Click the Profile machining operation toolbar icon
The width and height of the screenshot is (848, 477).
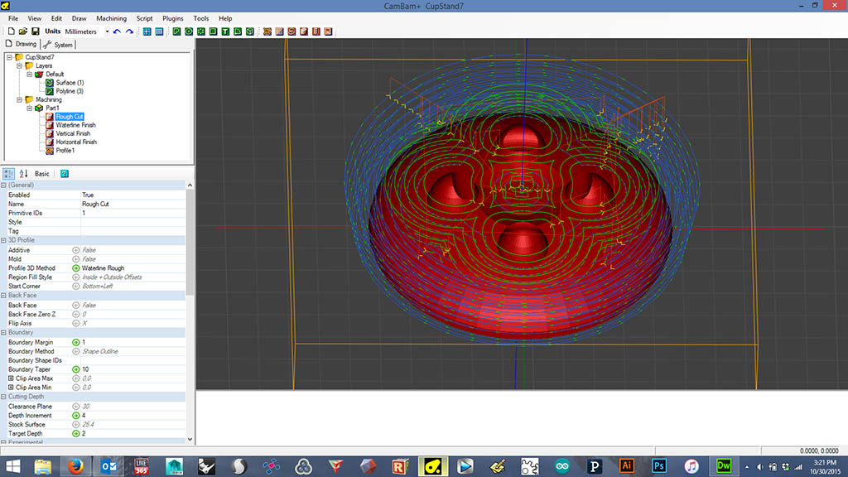click(267, 31)
